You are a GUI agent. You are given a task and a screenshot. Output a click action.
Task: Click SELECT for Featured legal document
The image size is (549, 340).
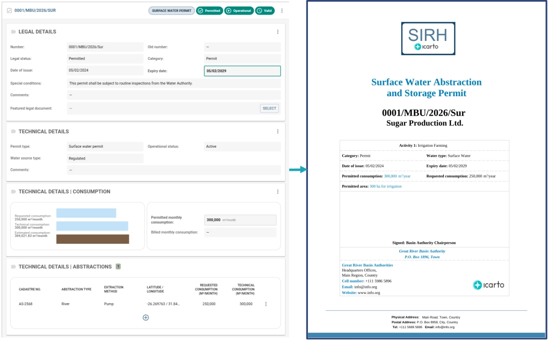tap(269, 108)
